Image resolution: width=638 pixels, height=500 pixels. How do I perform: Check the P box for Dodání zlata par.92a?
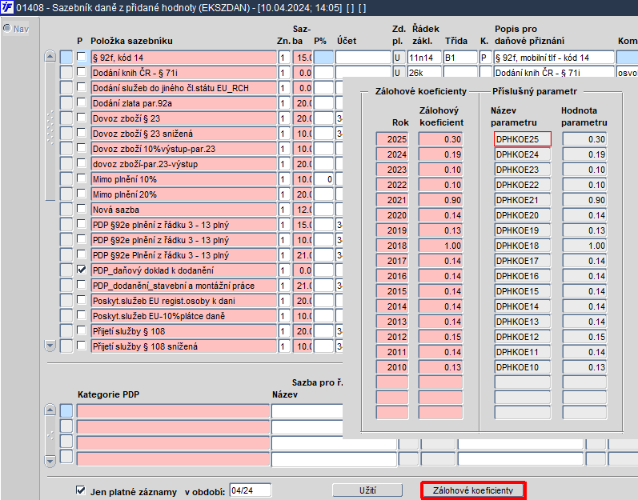[81, 102]
